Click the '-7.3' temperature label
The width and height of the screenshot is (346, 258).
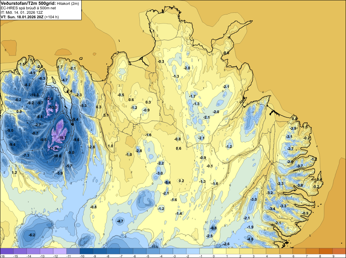tap(26, 155)
